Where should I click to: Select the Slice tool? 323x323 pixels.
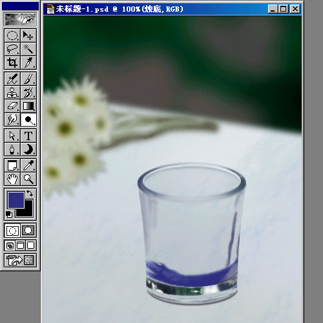[x=28, y=63]
